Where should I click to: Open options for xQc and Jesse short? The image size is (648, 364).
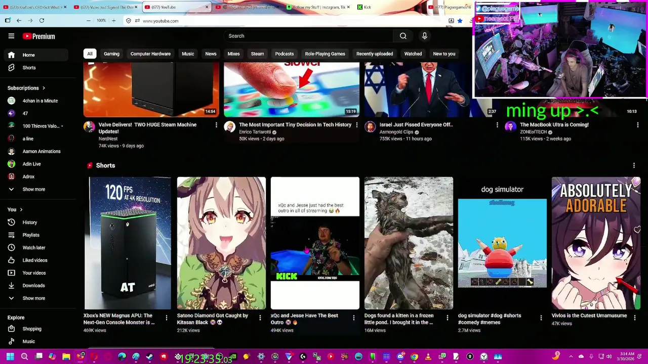pos(353,317)
